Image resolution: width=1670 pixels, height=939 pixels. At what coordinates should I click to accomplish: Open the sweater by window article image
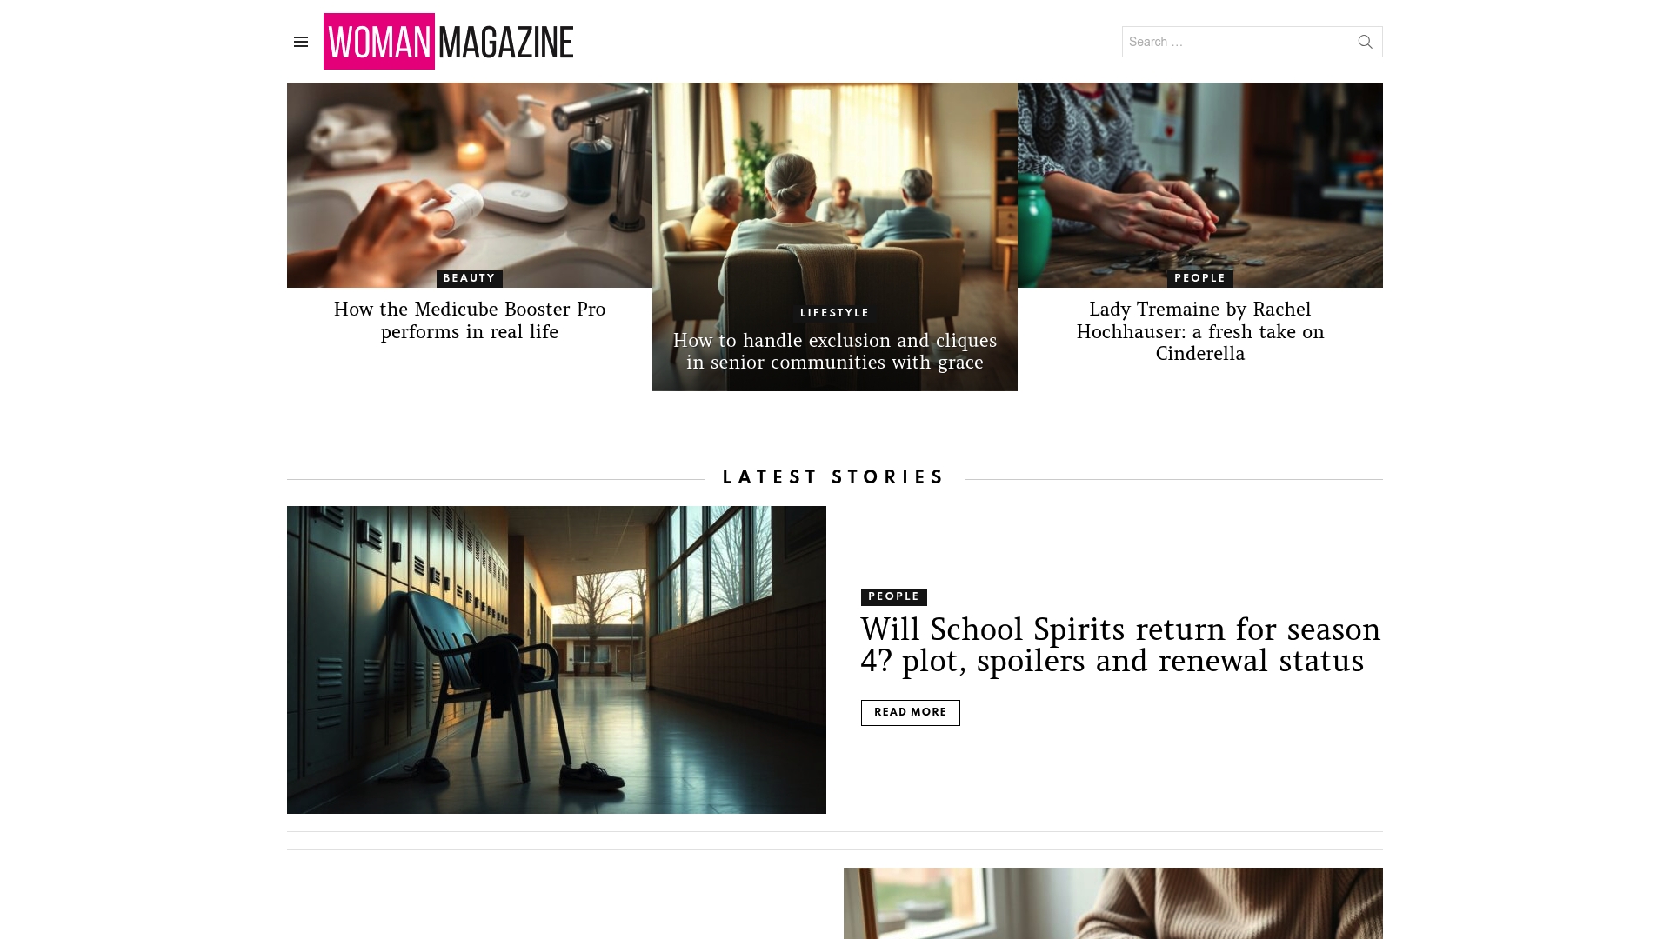coord(1113,903)
